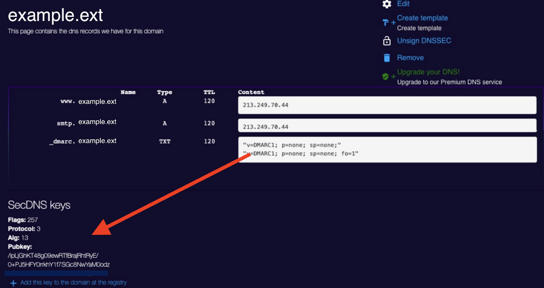Click the Create template paint roller icon
Image resolution: width=544 pixels, height=288 pixels.
click(386, 23)
